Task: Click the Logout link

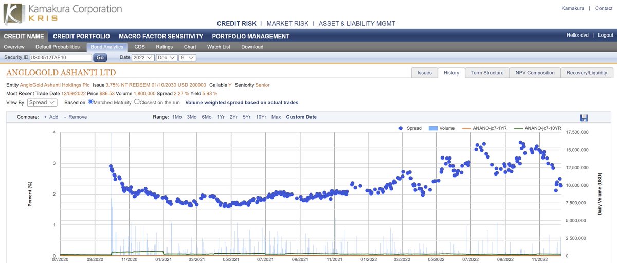Action: pyautogui.click(x=605, y=35)
